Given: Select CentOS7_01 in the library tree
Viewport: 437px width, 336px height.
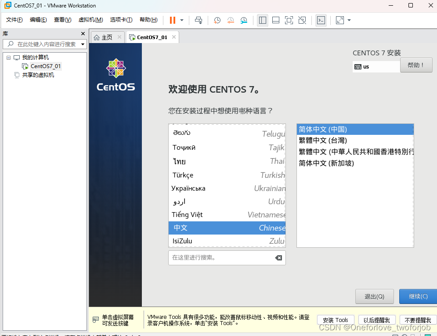Looking at the screenshot, I should [45, 66].
